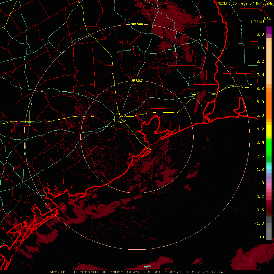The image size is (274, 274).
Task: Click the KHGX 11 MAY 25 12:32 timestamp
Action: 197,272
